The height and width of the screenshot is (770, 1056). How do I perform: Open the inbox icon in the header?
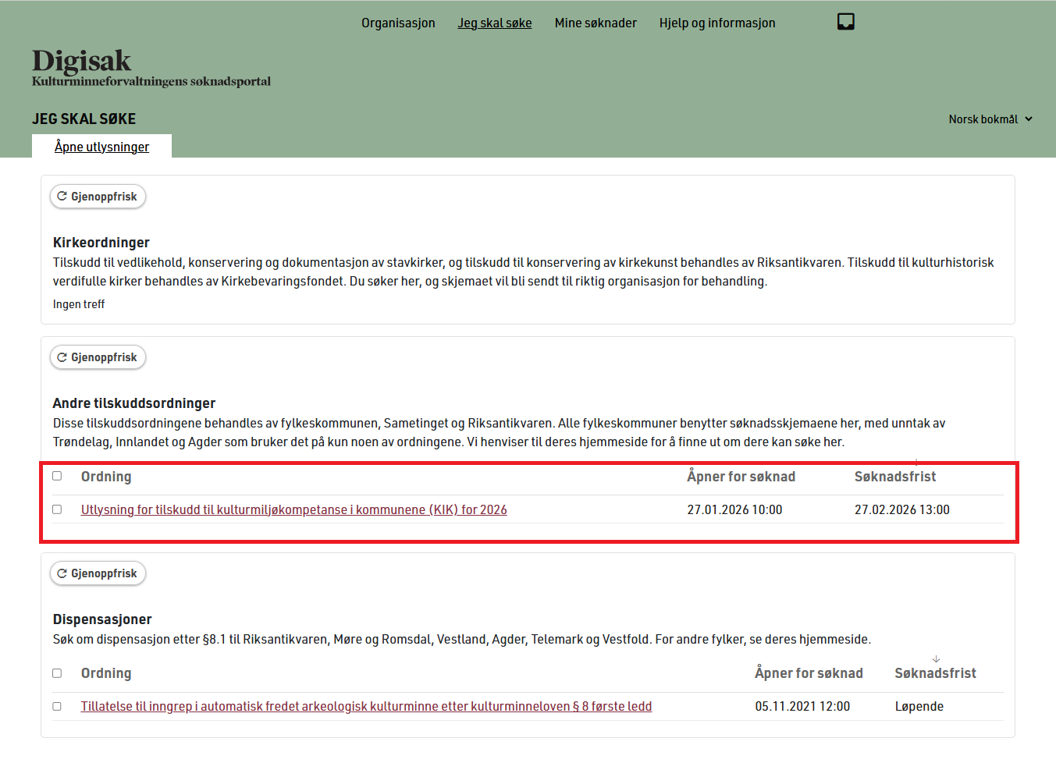point(845,22)
